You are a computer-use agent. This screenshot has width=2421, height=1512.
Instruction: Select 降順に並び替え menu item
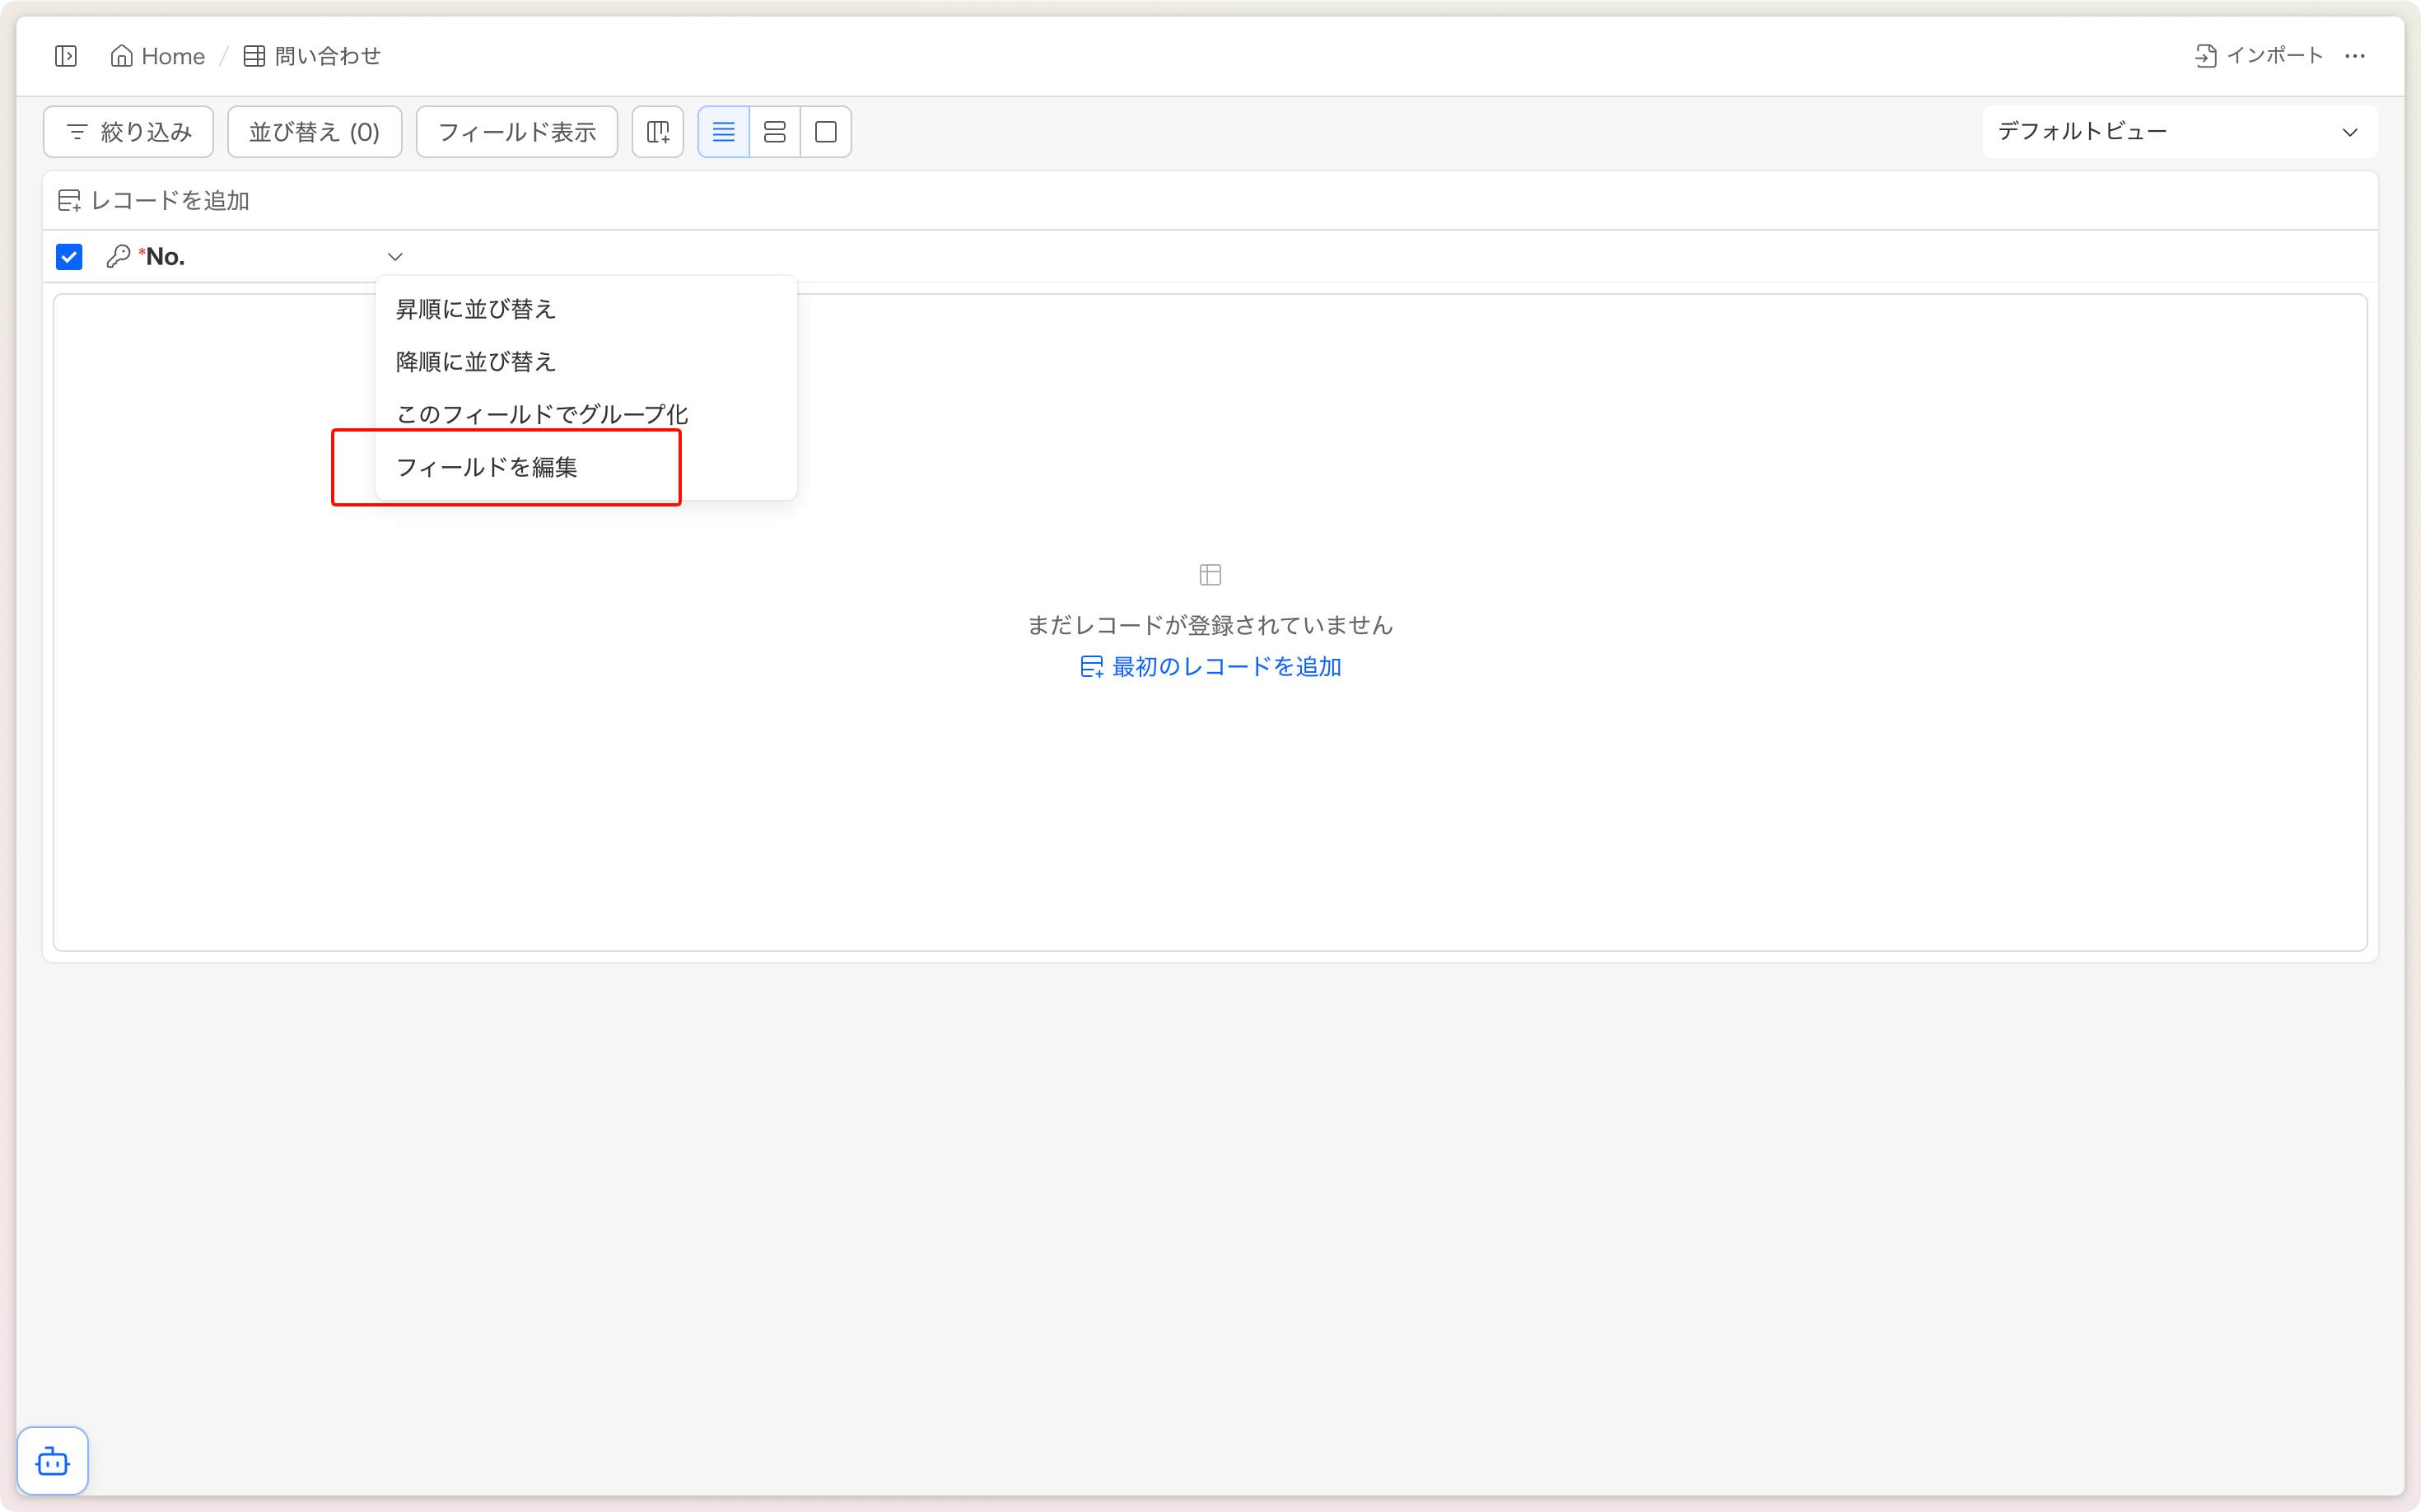point(475,362)
